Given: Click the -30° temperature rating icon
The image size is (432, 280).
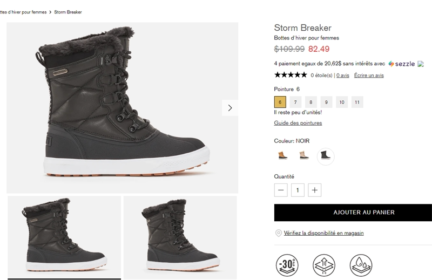Looking at the screenshot, I should [286, 265].
